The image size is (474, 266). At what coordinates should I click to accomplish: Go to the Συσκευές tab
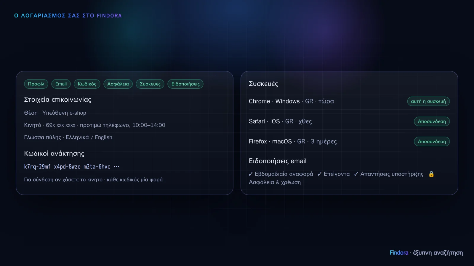pos(150,84)
